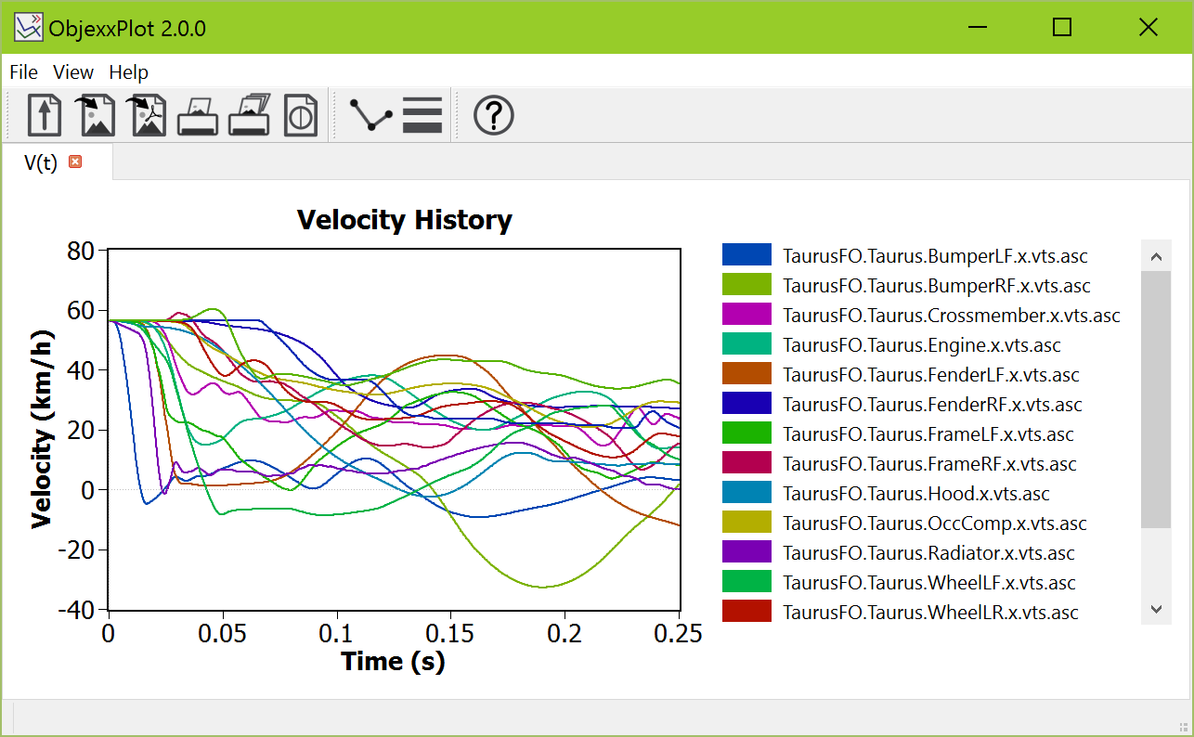The image size is (1194, 737).
Task: Open the Help menu
Action: pos(128,72)
